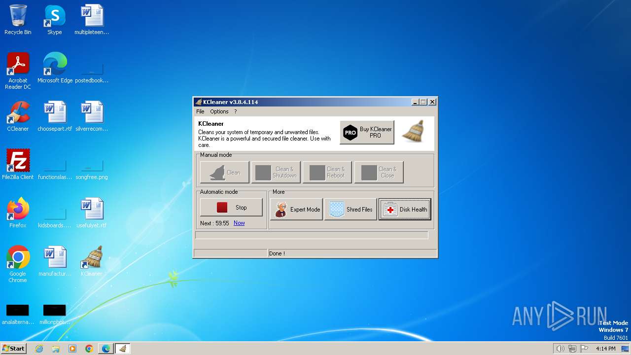Screen dimensions: 631x355
Task: Open the Windows Start menu
Action: (14, 349)
